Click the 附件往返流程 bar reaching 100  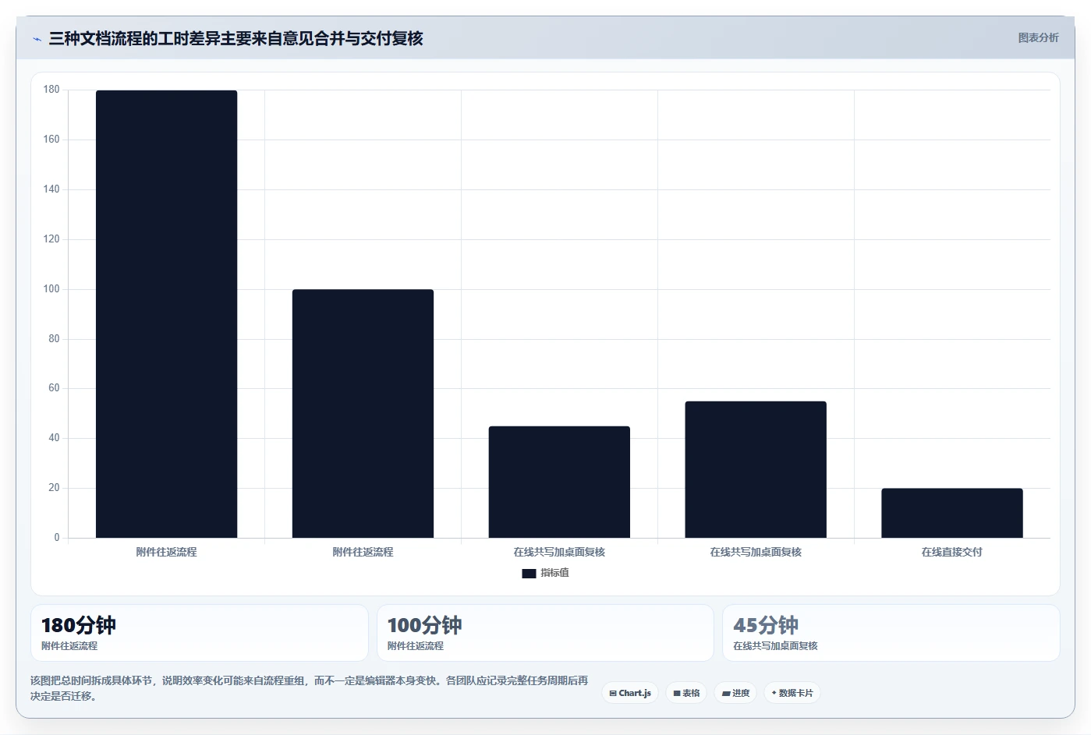tap(363, 414)
